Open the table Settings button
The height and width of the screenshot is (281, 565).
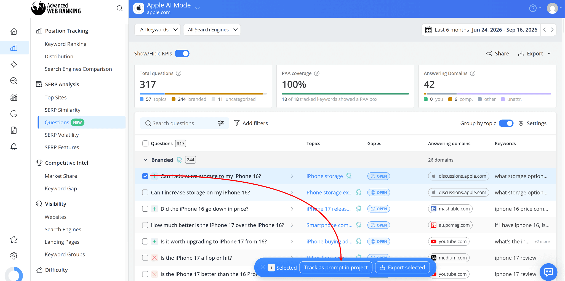(x=532, y=123)
